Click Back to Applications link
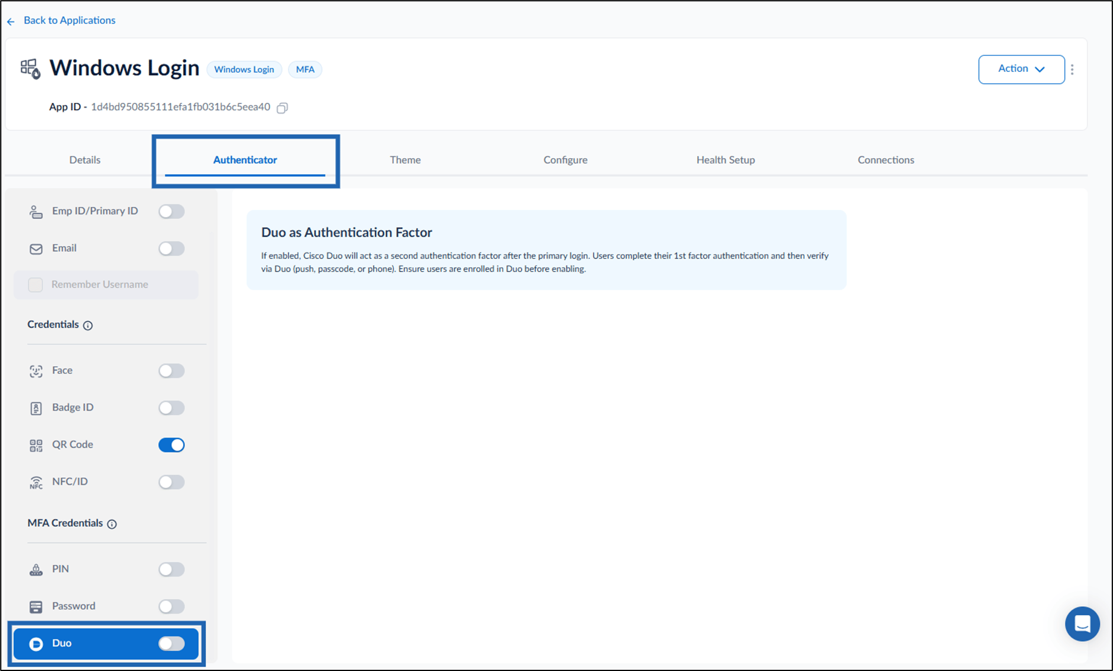Viewport: 1113px width, 671px height. coord(70,20)
